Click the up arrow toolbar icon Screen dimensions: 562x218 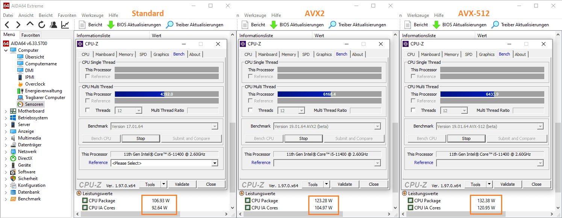[x=30, y=25]
